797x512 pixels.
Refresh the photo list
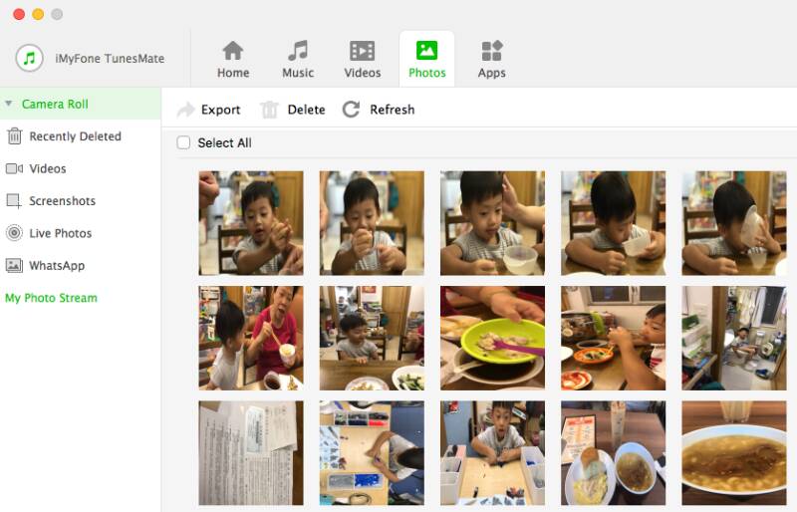click(x=379, y=110)
